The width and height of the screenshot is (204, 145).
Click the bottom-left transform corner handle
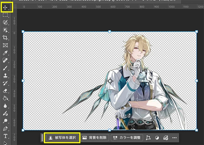click(x=23, y=130)
